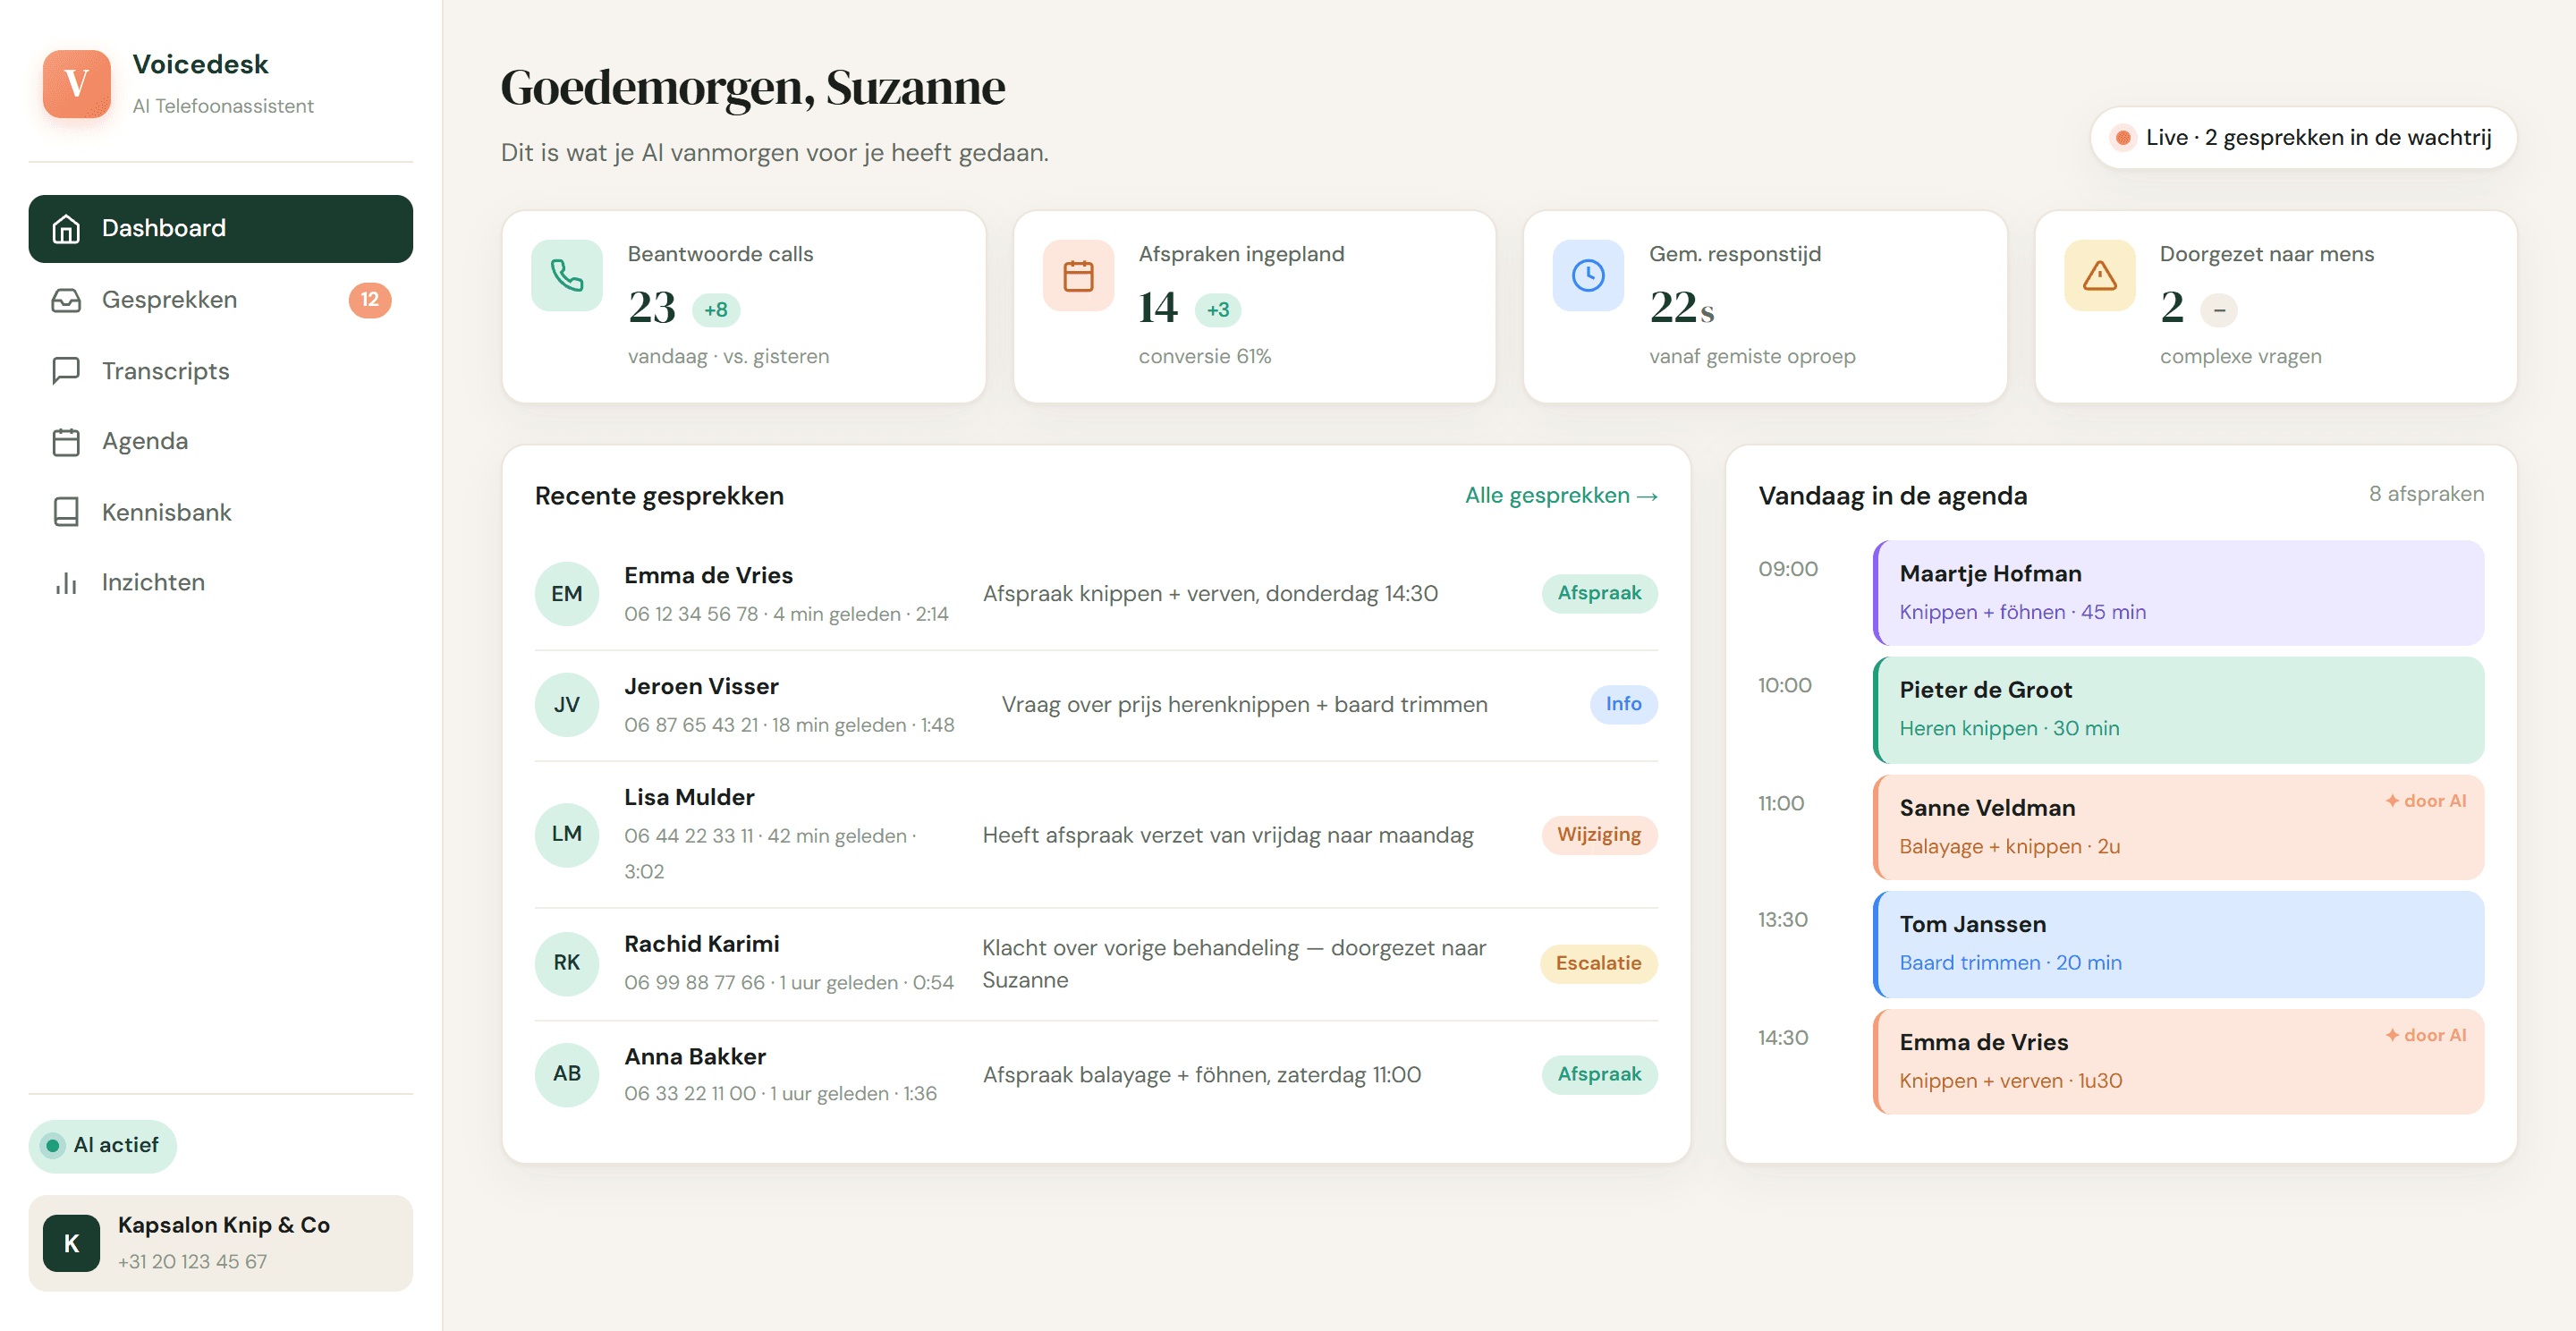Open the Dashboard menu item
2576x1331 pixels.
point(221,229)
